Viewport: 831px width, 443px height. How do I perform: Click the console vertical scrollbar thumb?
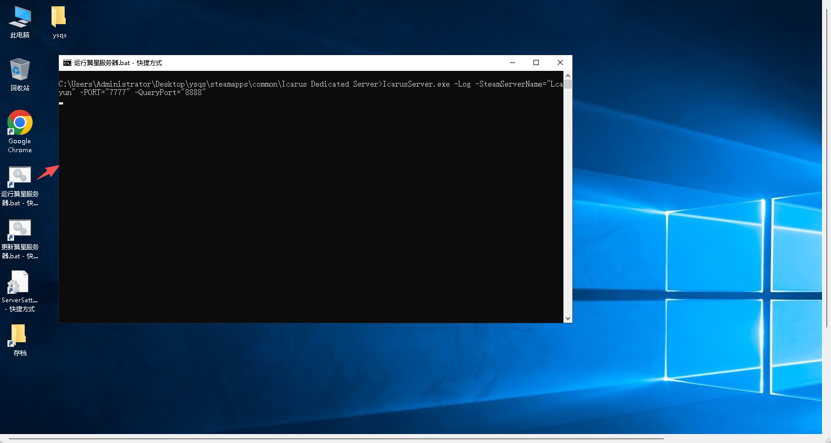(568, 85)
